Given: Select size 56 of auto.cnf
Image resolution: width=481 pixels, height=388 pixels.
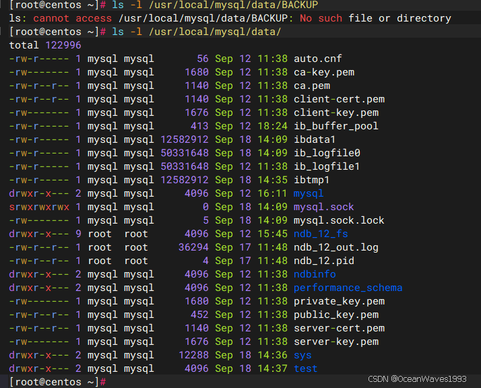Looking at the screenshot, I should coord(203,59).
